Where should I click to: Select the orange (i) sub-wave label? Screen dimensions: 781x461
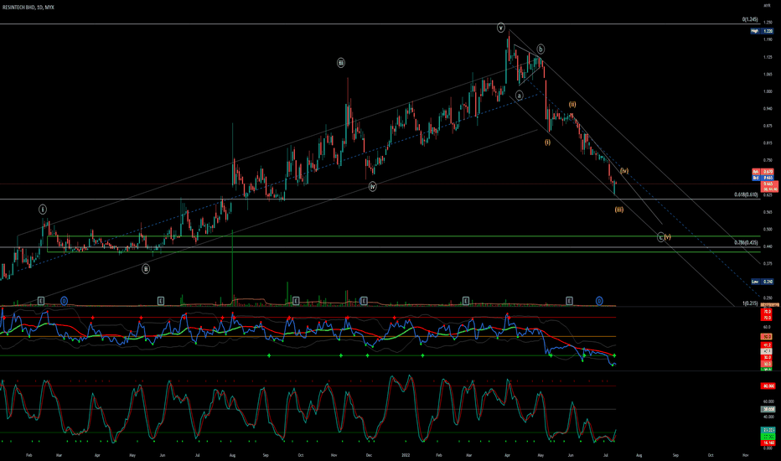click(547, 142)
